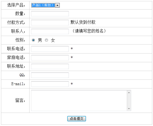Image resolution: width=153 pixels, height=126 pixels.
Task: Click the 付款方式 label
Action: point(16,22)
